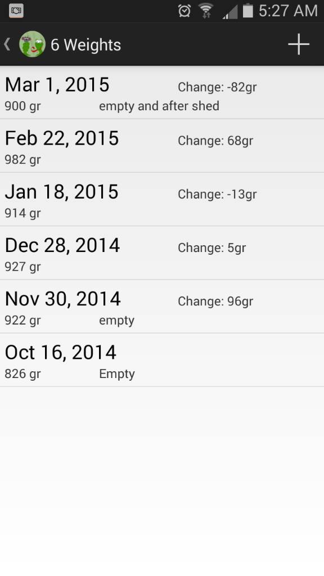
Task: Open the Oct 16, 2014 weight entry
Action: pyautogui.click(x=162, y=360)
